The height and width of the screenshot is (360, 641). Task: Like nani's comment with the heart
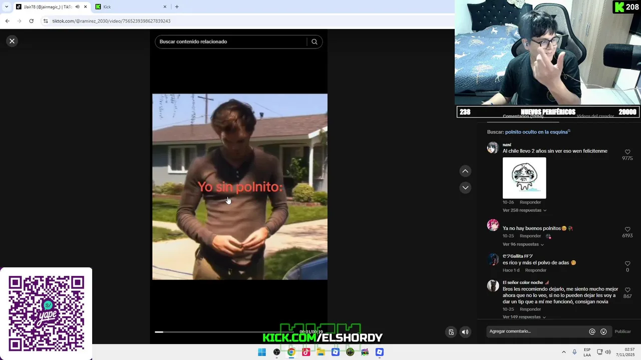point(627,152)
